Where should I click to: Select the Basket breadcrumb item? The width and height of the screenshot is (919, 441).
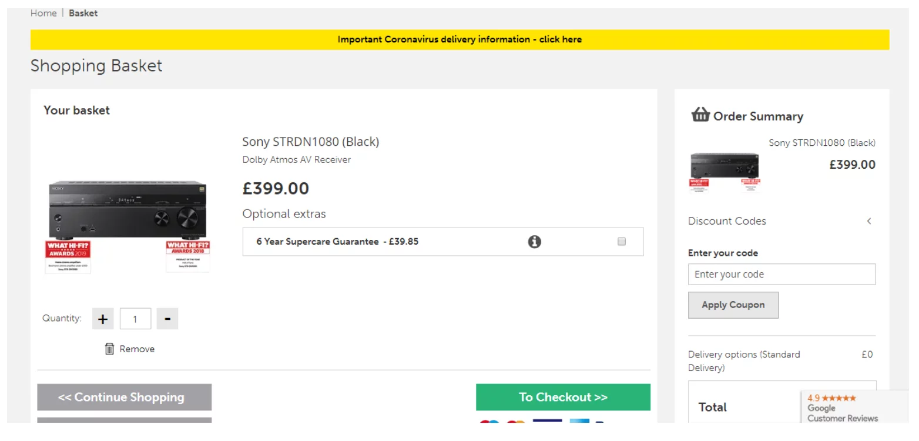tap(83, 13)
